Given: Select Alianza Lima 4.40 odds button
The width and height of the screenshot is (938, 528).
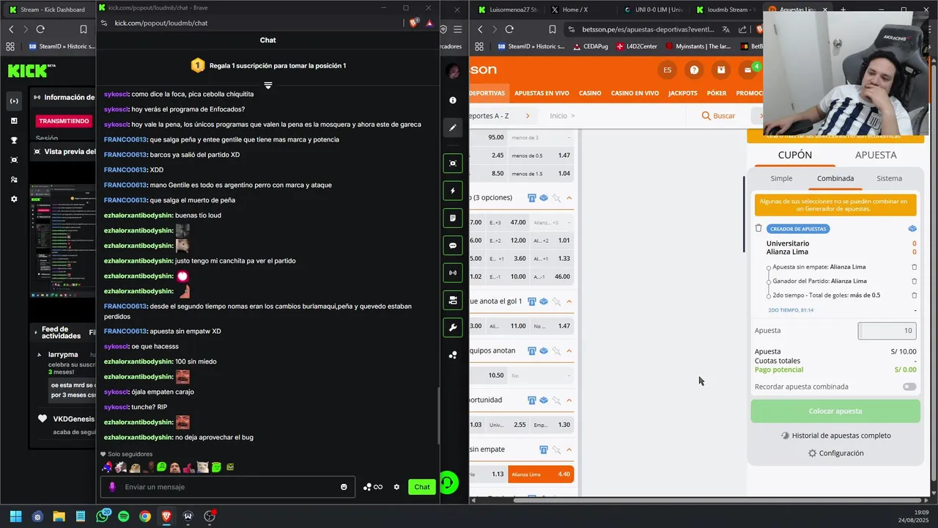Looking at the screenshot, I should tap(542, 474).
